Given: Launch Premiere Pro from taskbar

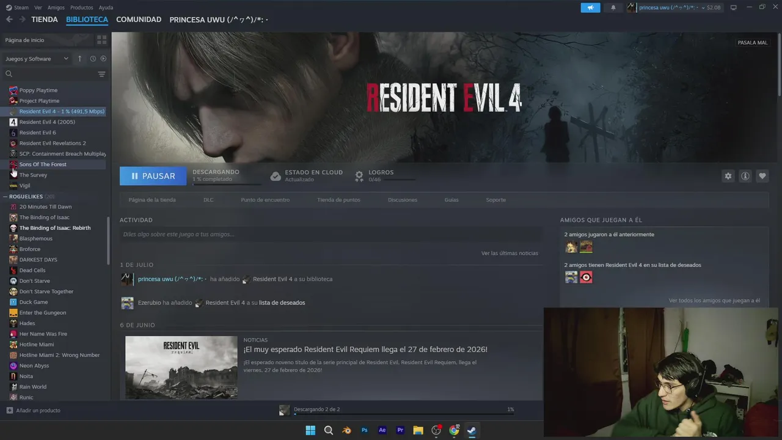Looking at the screenshot, I should (400, 430).
